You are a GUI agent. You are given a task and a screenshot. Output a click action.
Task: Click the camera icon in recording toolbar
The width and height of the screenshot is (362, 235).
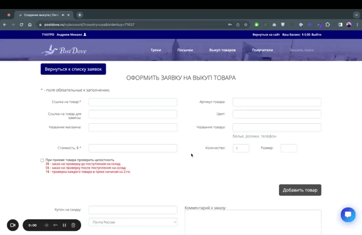pos(12,225)
